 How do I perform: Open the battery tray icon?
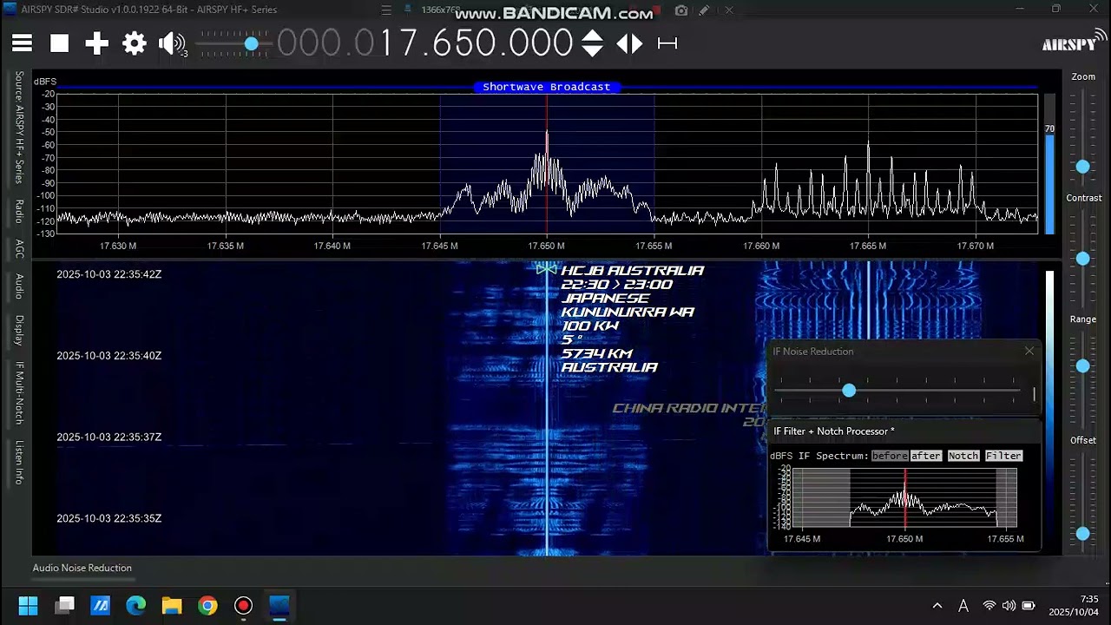[1029, 606]
